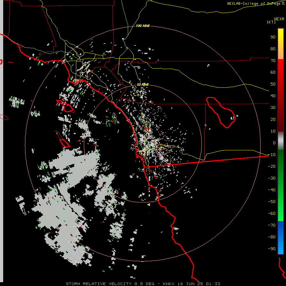Click the Storm Relative Velocity caption text
The image size is (286, 286).
coord(143,284)
